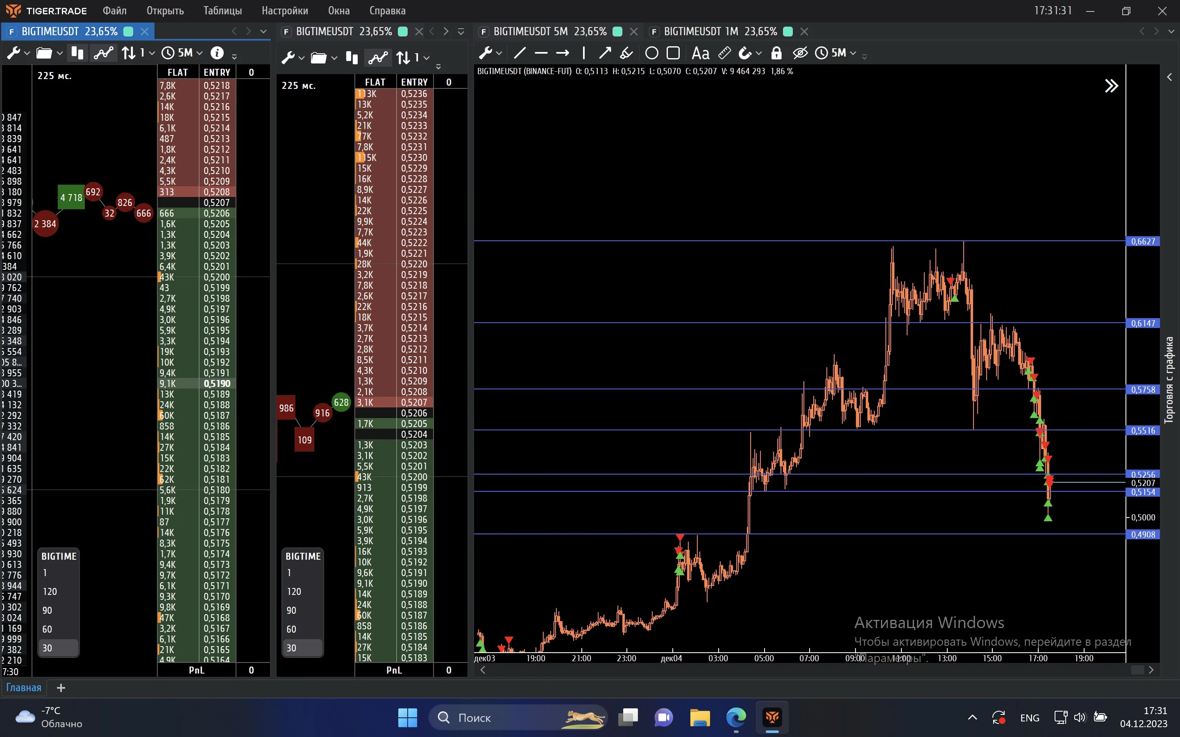Toggle the lock drawings icon
This screenshot has height=737, width=1180.
(x=776, y=53)
